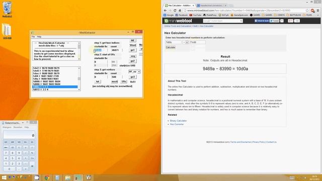Click the tut button in MeshExtractor
322x181 pixels.
point(98,81)
